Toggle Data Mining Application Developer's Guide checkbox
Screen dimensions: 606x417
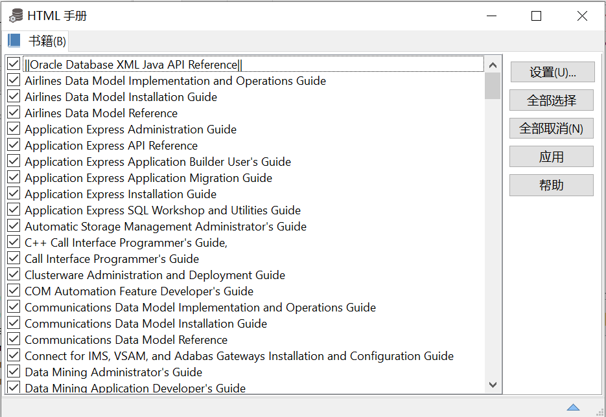coord(14,387)
